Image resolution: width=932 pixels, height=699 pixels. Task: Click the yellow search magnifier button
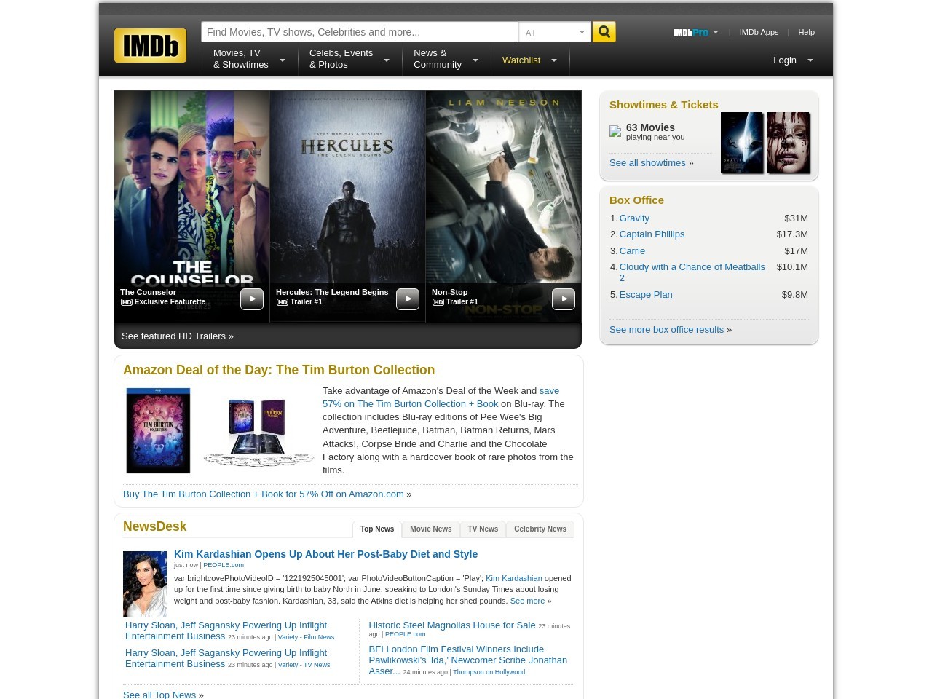(604, 32)
